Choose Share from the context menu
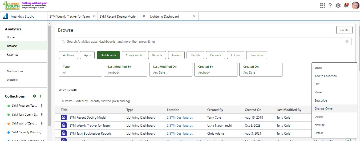 pyautogui.click(x=334, y=68)
